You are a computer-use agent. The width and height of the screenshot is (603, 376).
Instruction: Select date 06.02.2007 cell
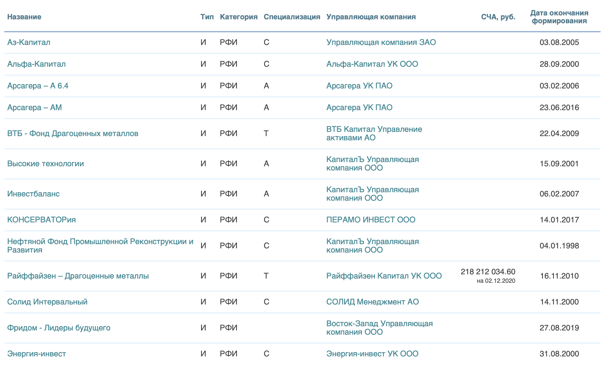pyautogui.click(x=559, y=194)
